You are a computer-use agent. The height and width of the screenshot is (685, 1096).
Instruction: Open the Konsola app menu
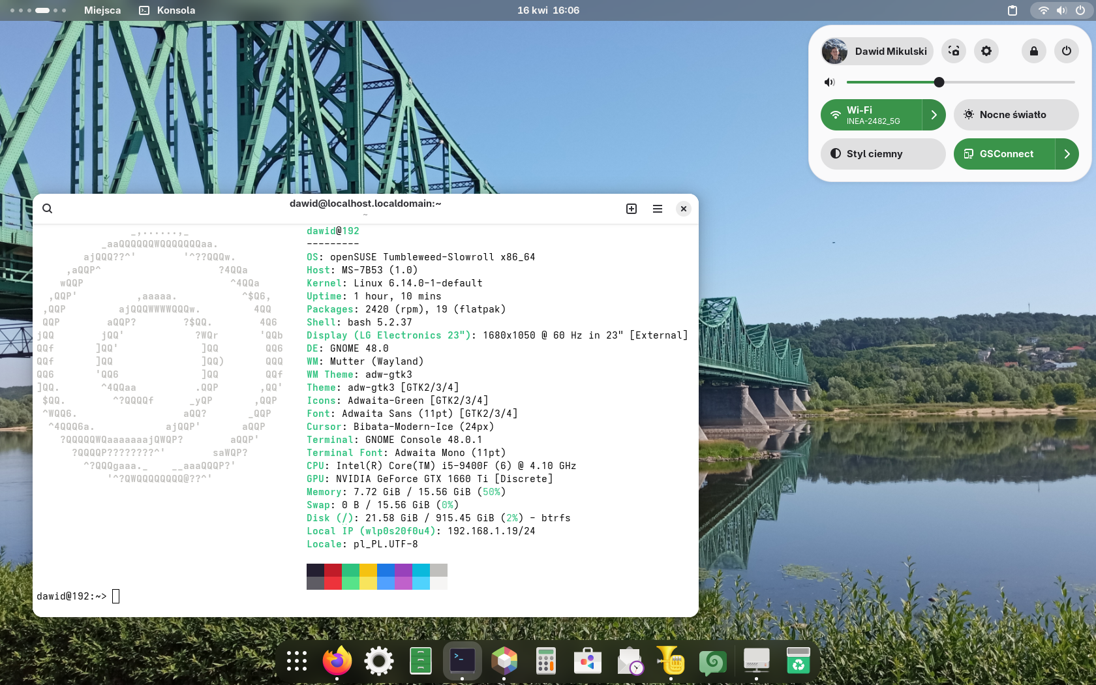pos(168,10)
